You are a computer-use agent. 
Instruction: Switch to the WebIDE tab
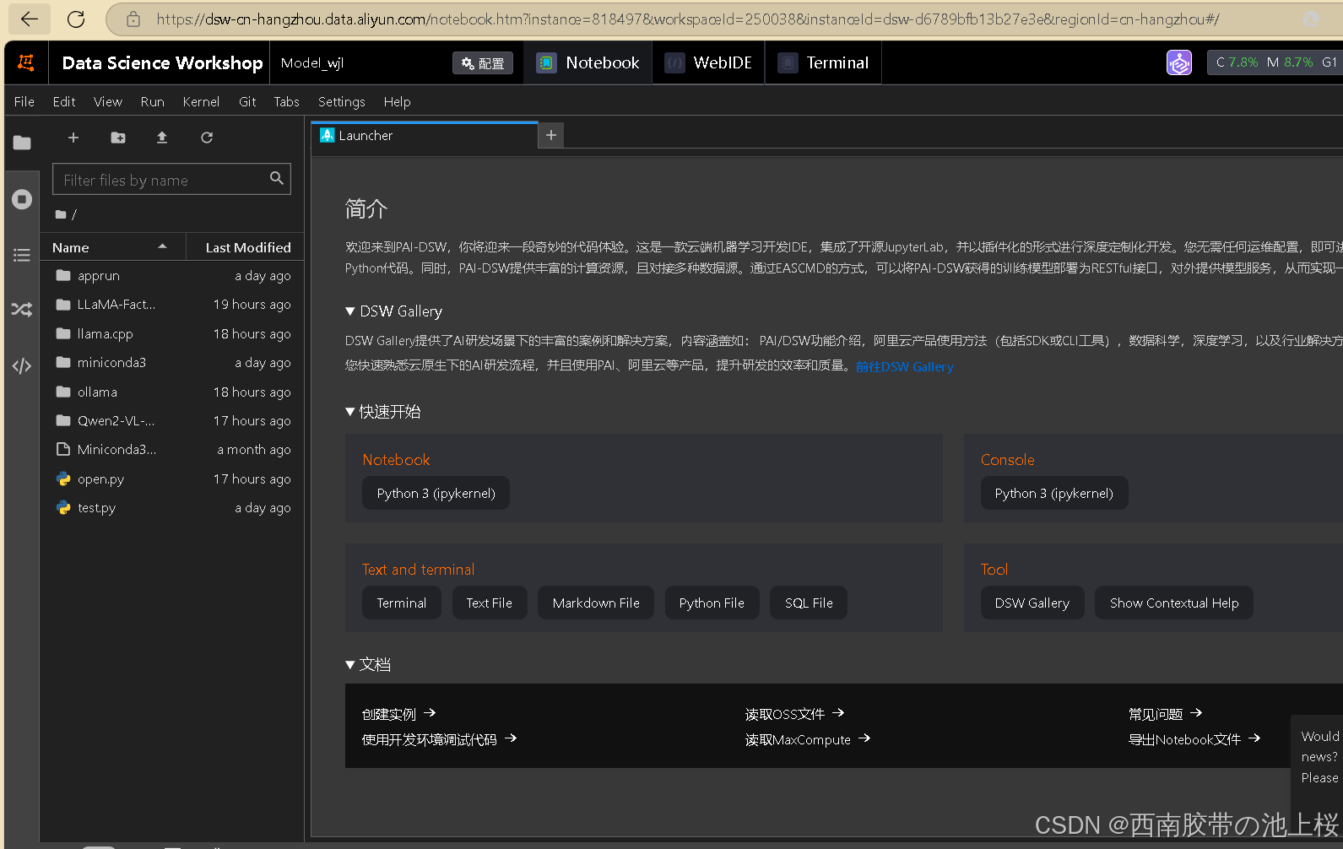click(x=708, y=62)
